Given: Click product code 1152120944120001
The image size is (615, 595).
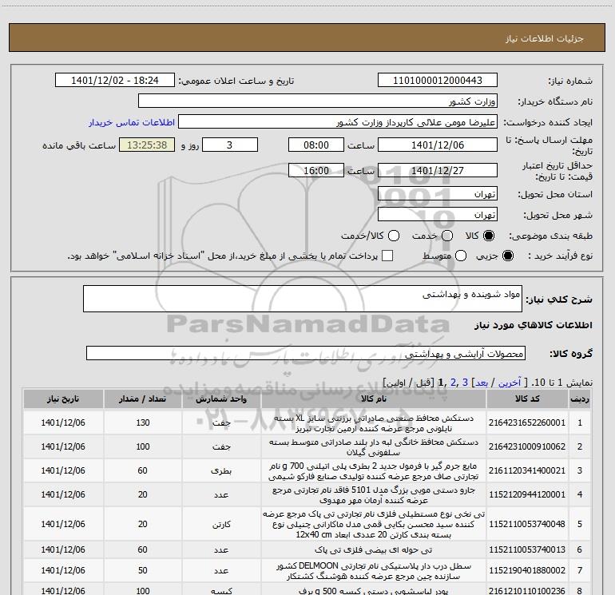Looking at the screenshot, I should coord(527,494).
